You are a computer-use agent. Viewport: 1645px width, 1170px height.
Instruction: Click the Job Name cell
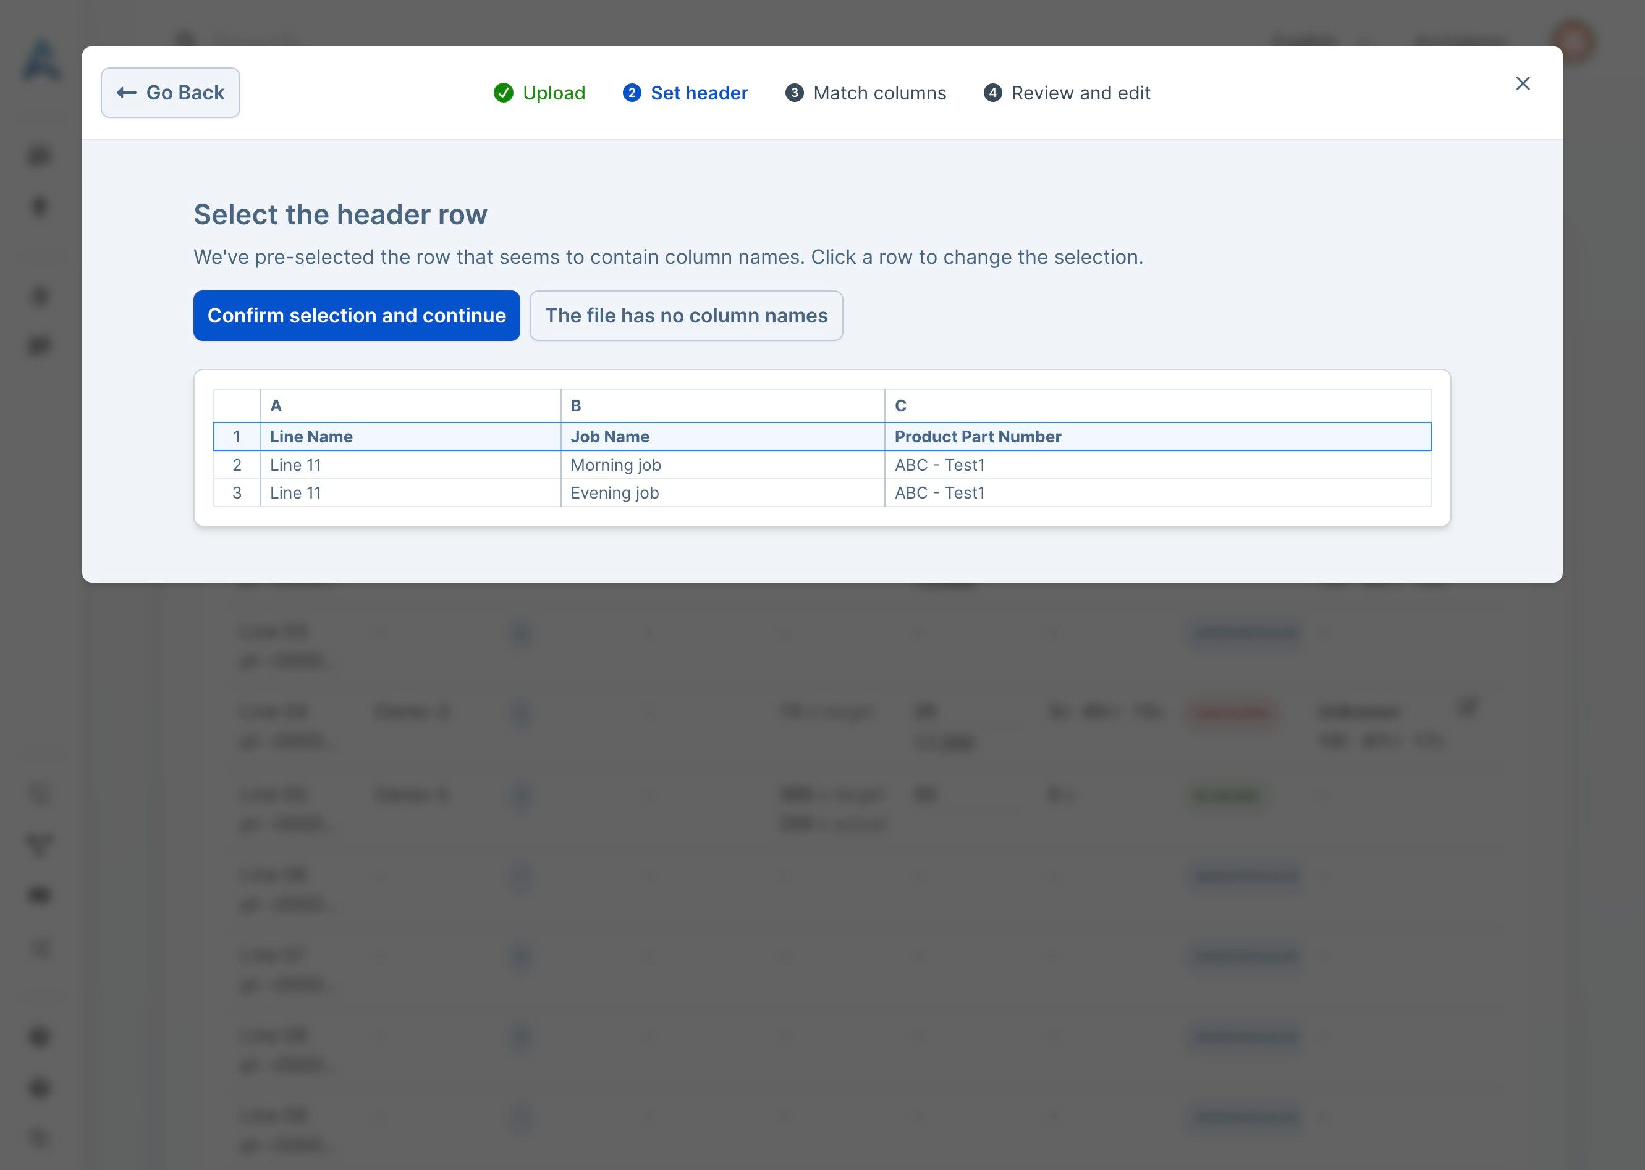pyautogui.click(x=609, y=437)
